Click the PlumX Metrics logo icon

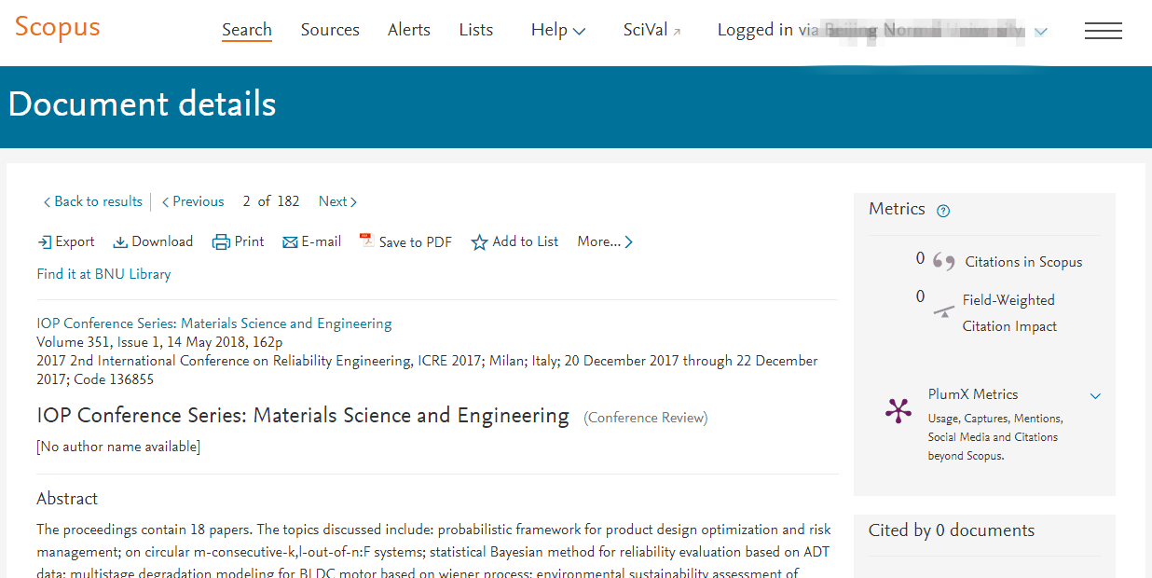tap(898, 411)
